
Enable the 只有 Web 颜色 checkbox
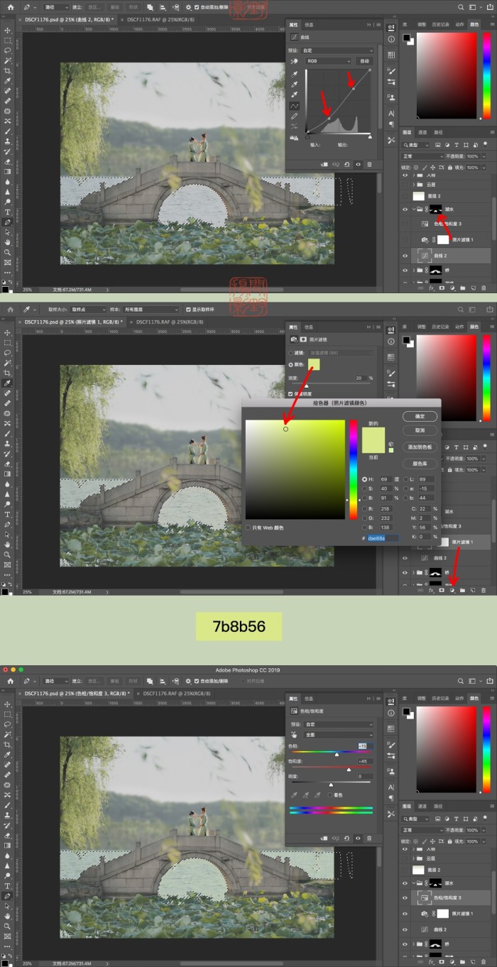[248, 528]
